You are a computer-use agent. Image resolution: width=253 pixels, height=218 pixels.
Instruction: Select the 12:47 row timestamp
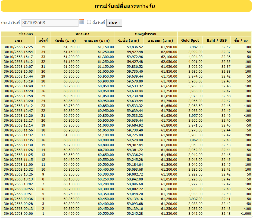click(x=18, y=111)
